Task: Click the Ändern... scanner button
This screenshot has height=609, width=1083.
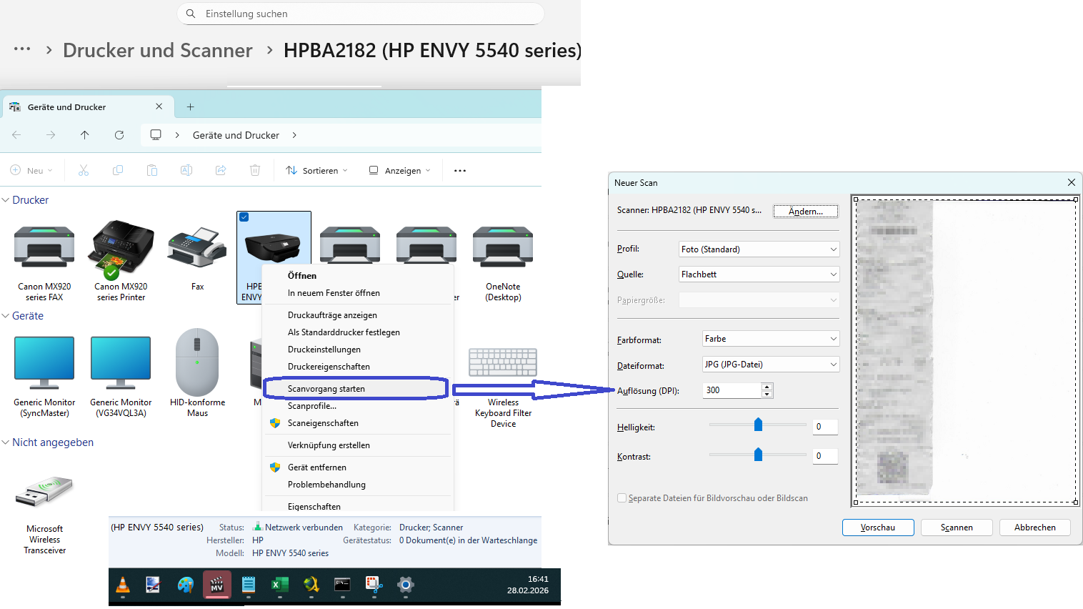Action: point(806,212)
